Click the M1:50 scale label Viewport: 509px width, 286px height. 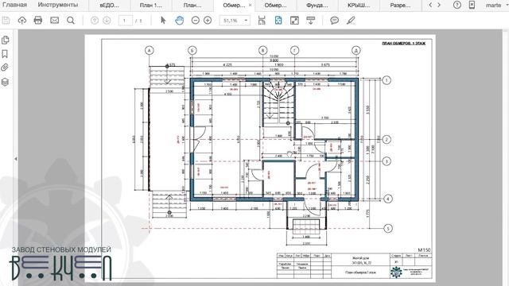point(424,249)
